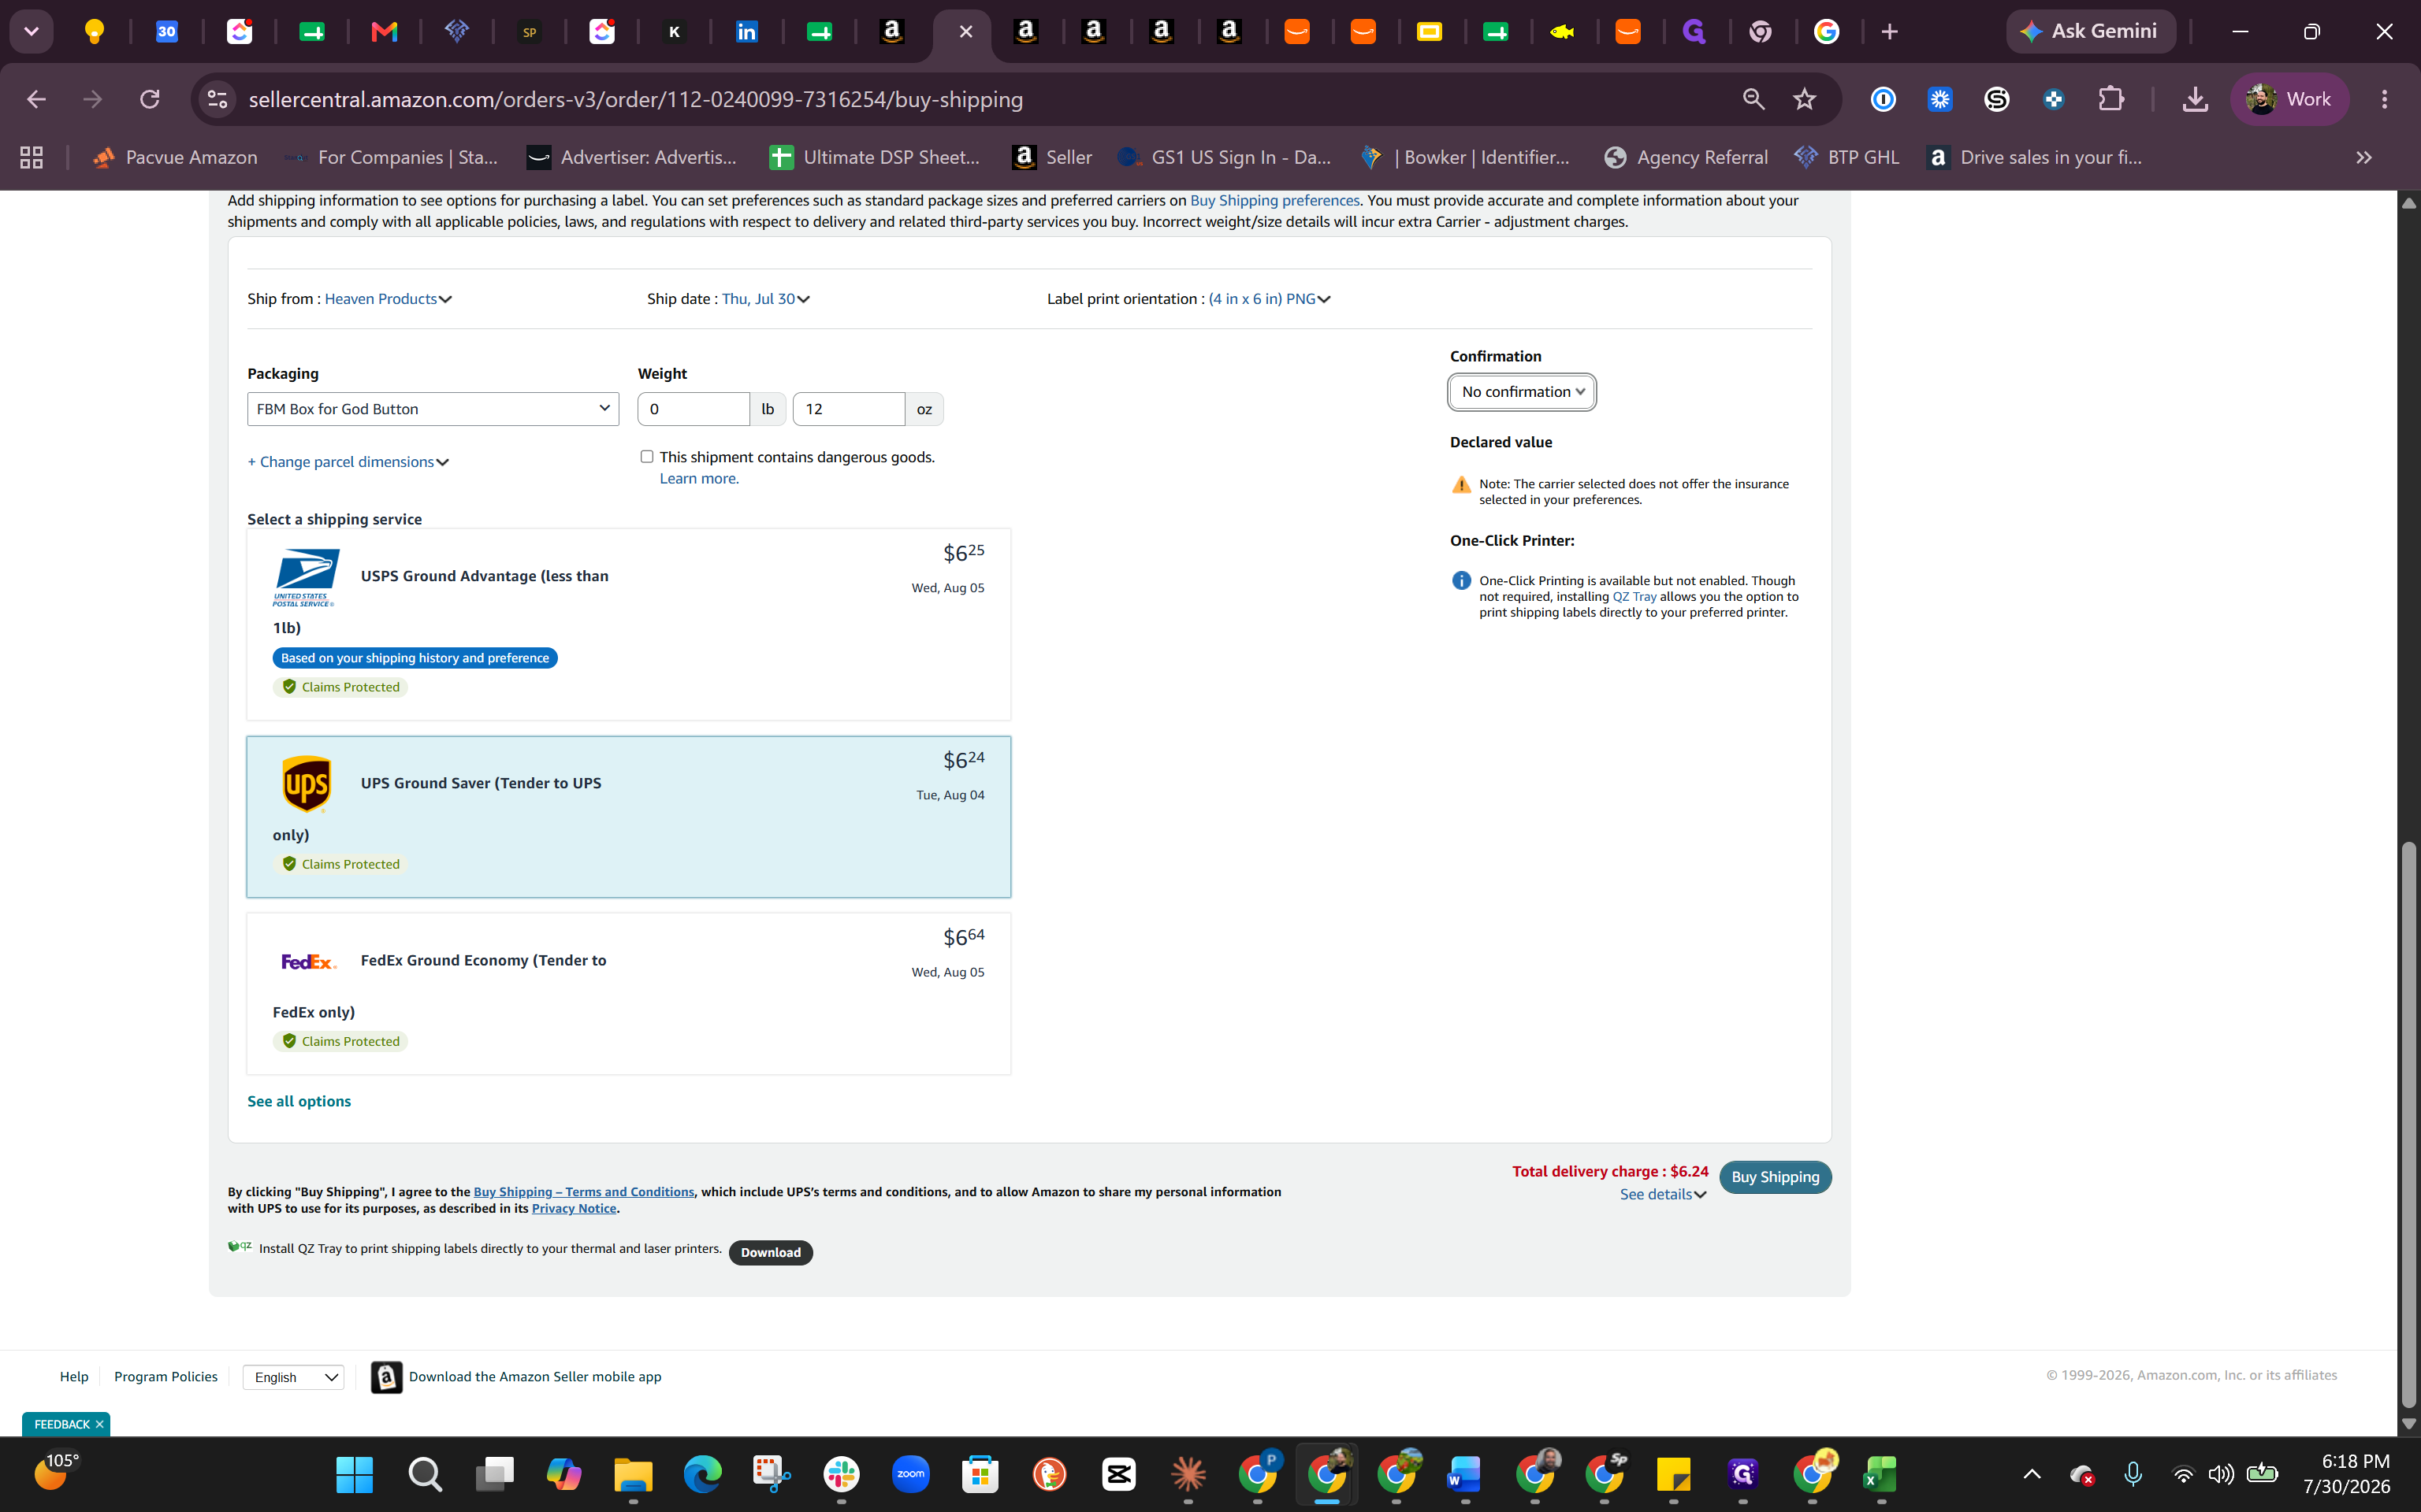Open the QZ Tray link
Image resolution: width=2421 pixels, height=1512 pixels.
(x=1634, y=597)
